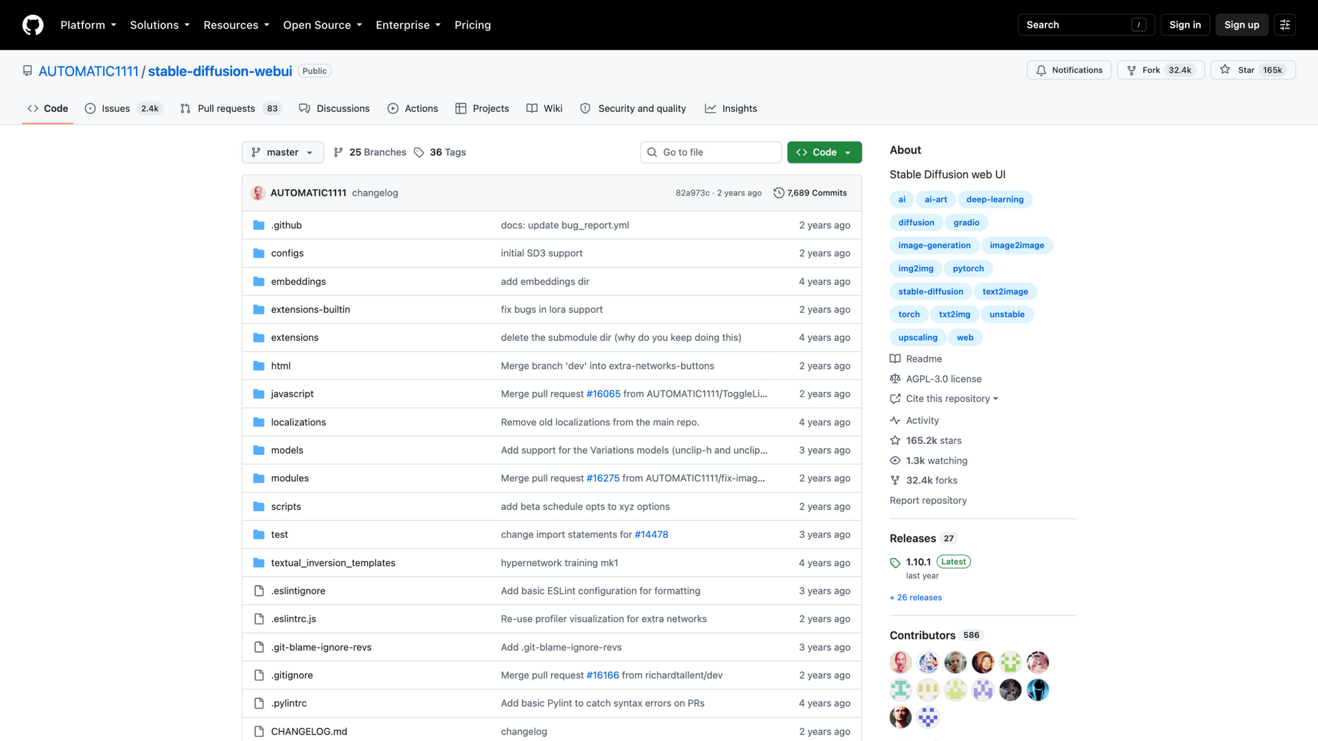Click the Go to file input
The image size is (1318, 741).
pos(711,152)
